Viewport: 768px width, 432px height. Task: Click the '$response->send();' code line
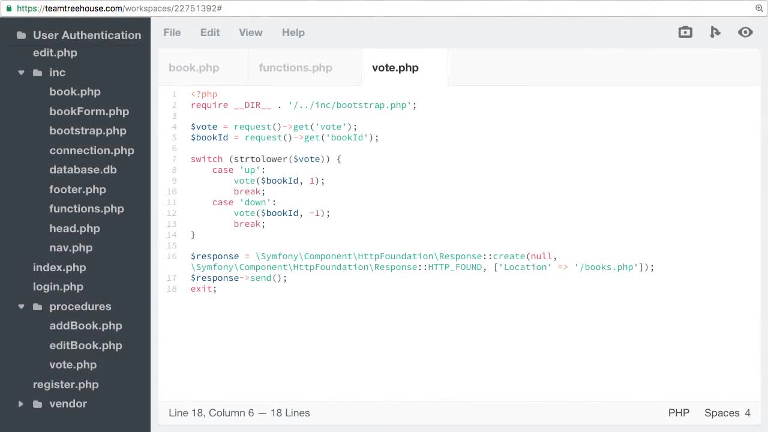[239, 278]
